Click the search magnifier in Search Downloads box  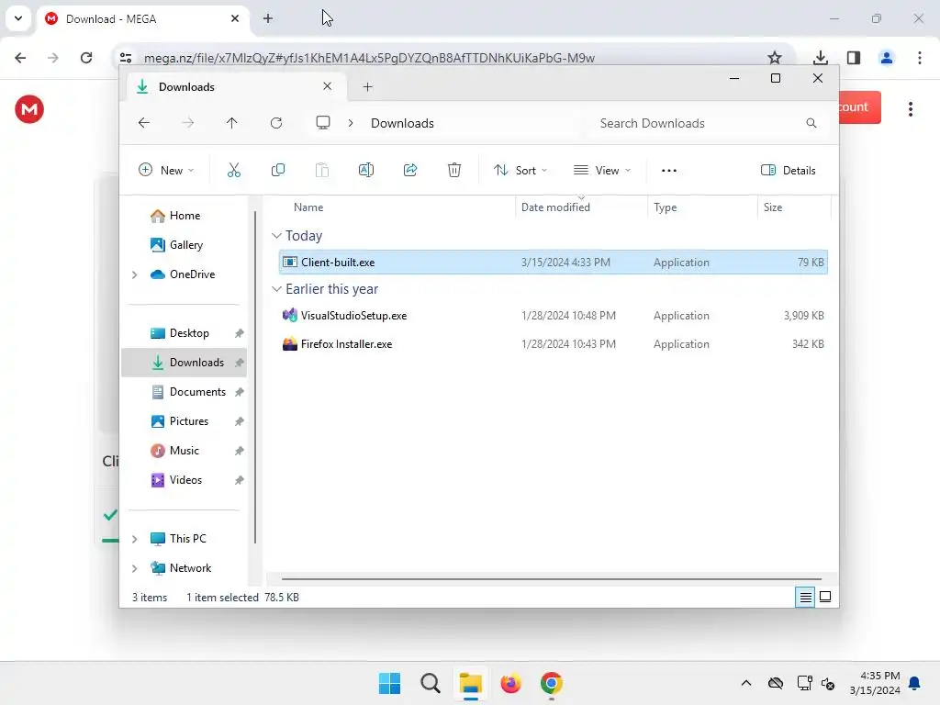click(811, 123)
